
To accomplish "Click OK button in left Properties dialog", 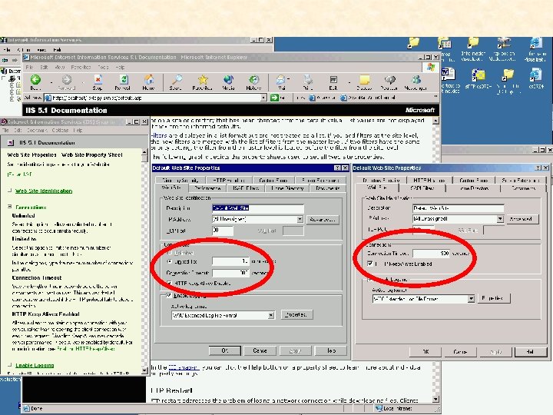I will (224, 350).
